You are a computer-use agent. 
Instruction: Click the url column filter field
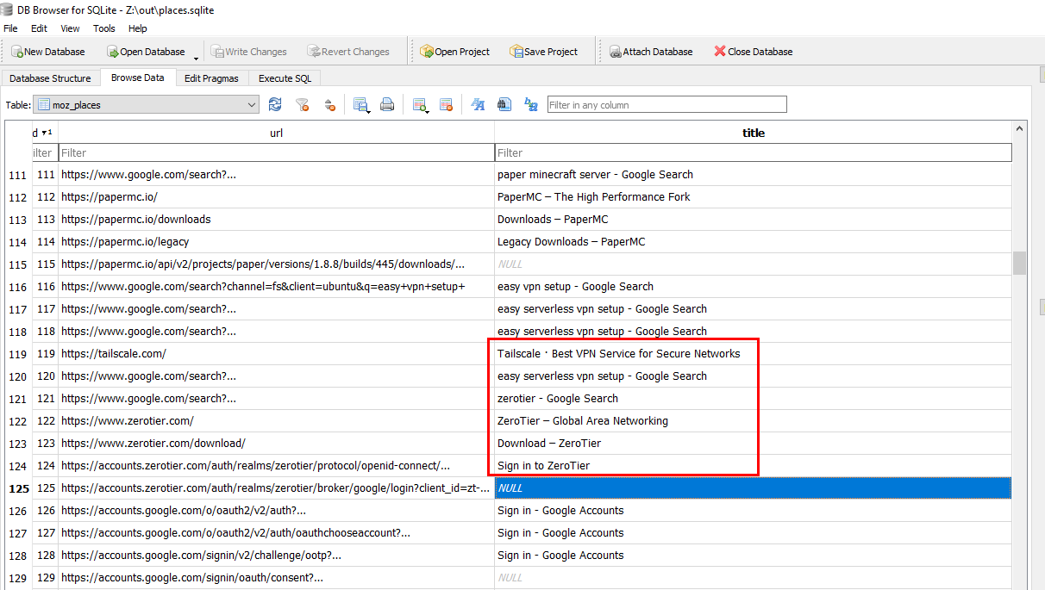tap(276, 152)
